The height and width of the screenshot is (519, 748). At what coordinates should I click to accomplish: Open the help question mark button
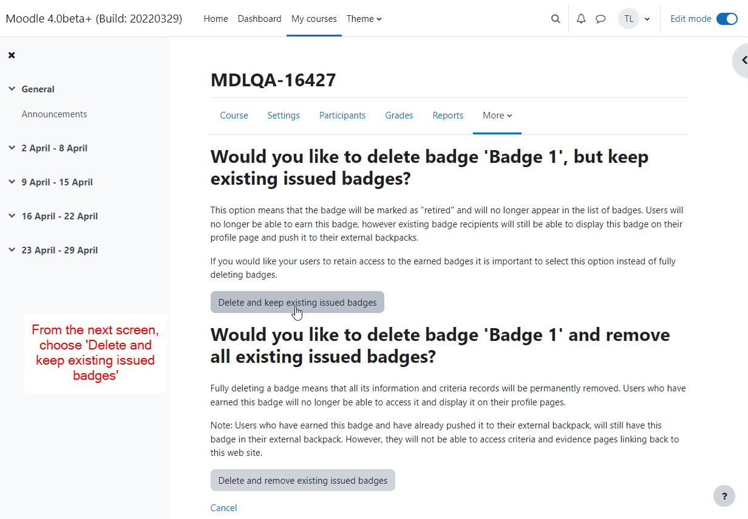coord(724,496)
